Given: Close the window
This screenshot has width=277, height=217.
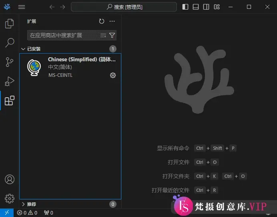Looking at the screenshot, I should point(267,7).
